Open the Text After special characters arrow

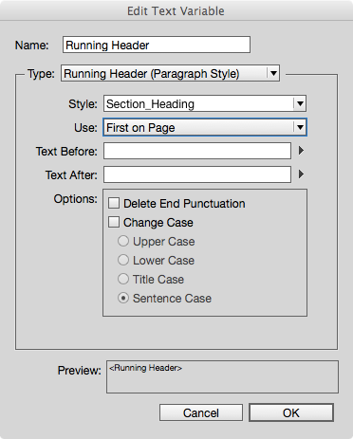(301, 174)
